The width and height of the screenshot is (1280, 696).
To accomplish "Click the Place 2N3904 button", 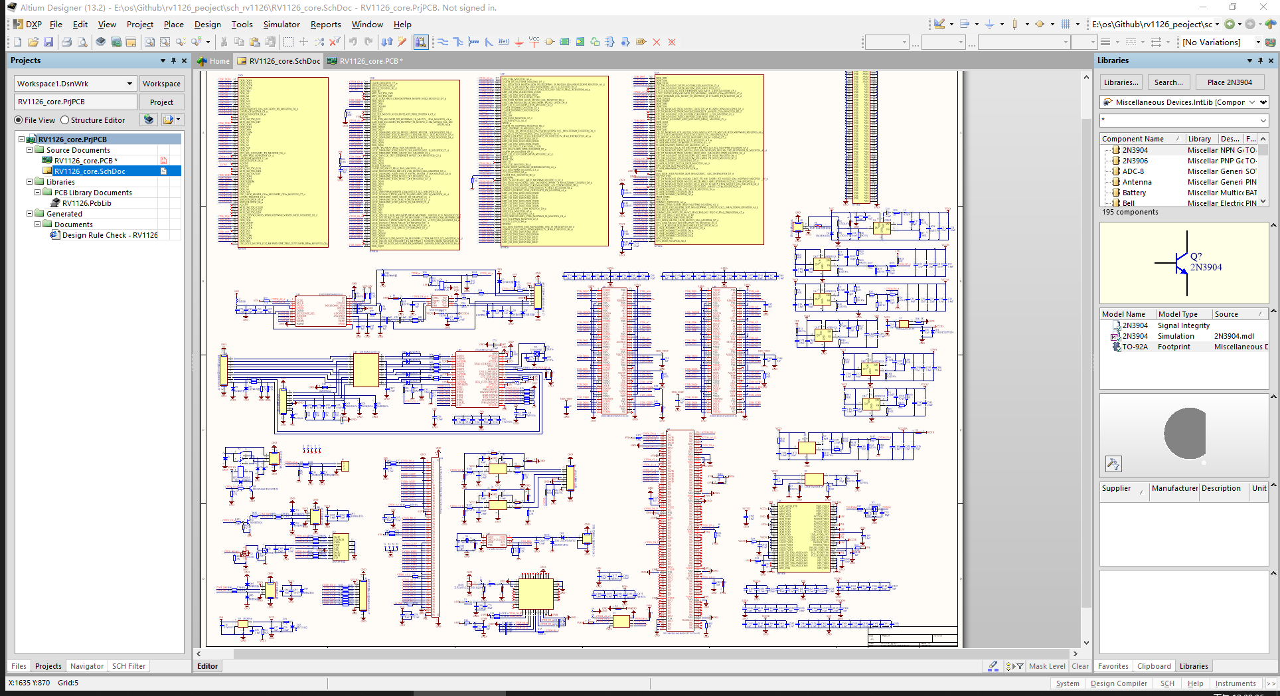I will [1230, 82].
